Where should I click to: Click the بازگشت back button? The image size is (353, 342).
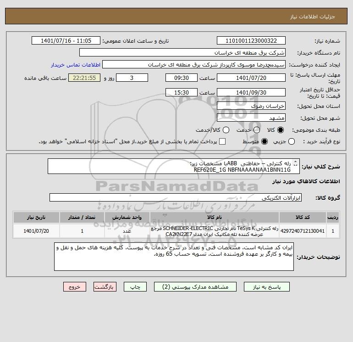[105, 287]
